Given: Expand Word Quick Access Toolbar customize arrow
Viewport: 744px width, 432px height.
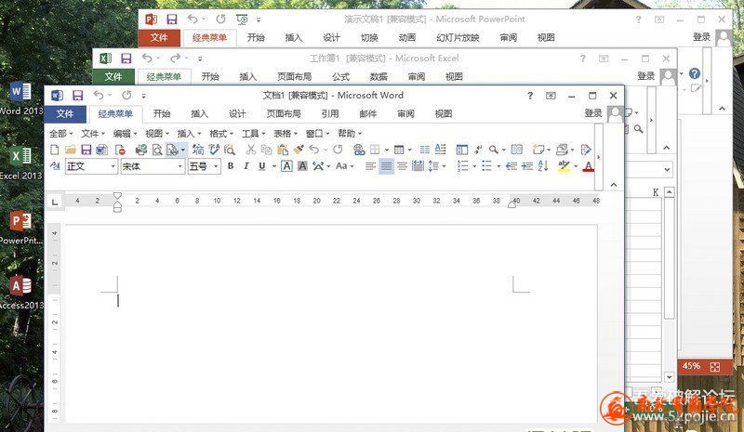Looking at the screenshot, I should point(143,96).
